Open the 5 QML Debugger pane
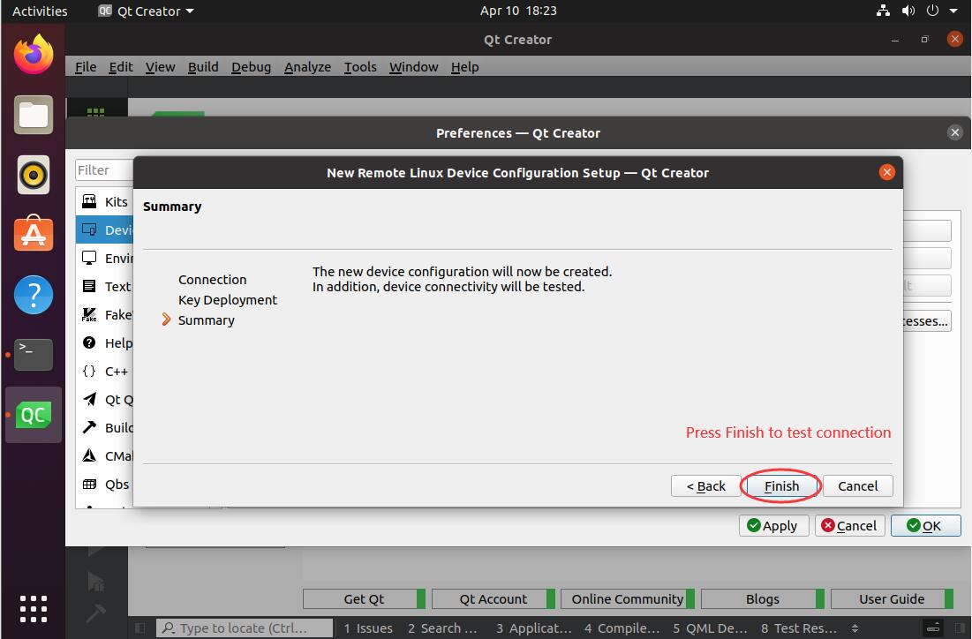 pyautogui.click(x=711, y=628)
